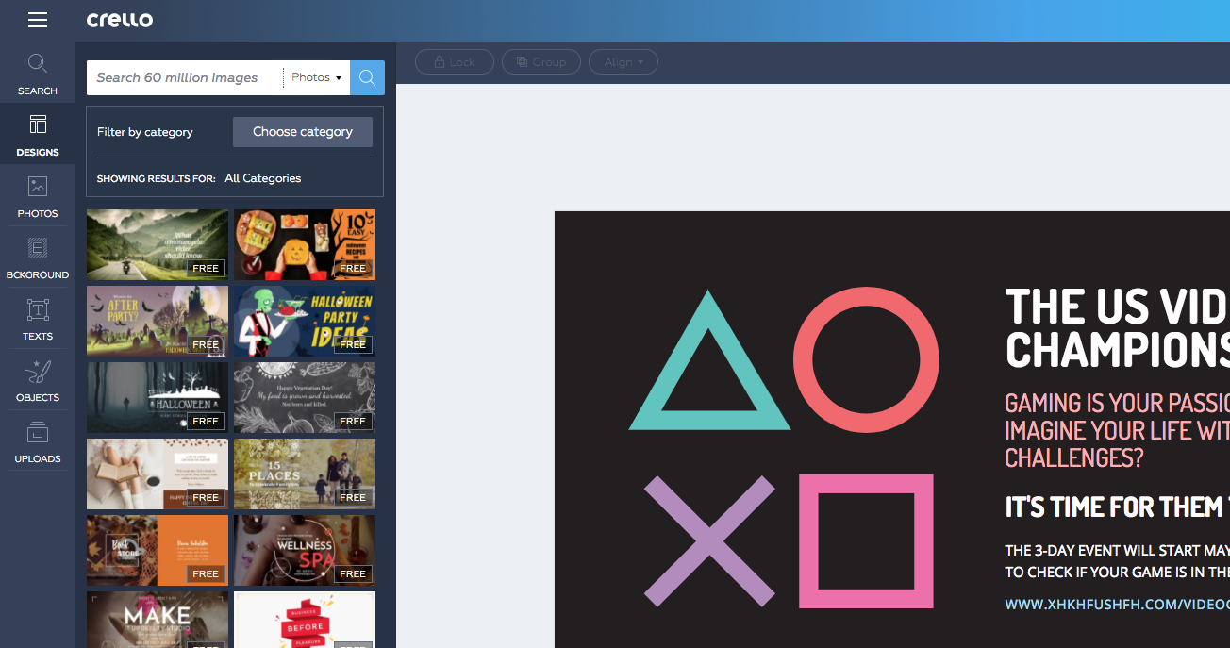Screen dimensions: 1230x648
Task: Switch to the Designs sidebar tab
Action: pyautogui.click(x=38, y=136)
